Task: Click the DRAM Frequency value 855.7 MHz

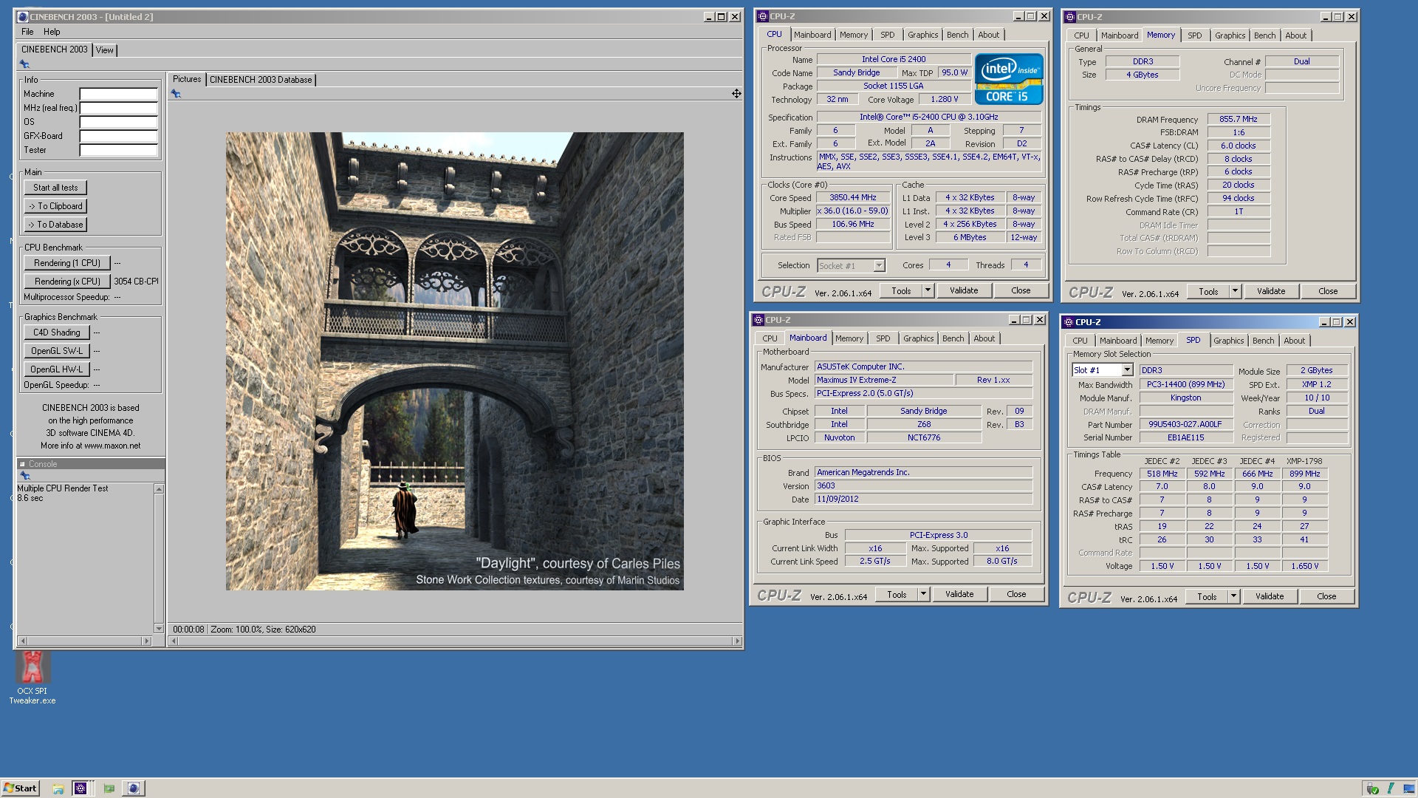Action: tap(1239, 119)
